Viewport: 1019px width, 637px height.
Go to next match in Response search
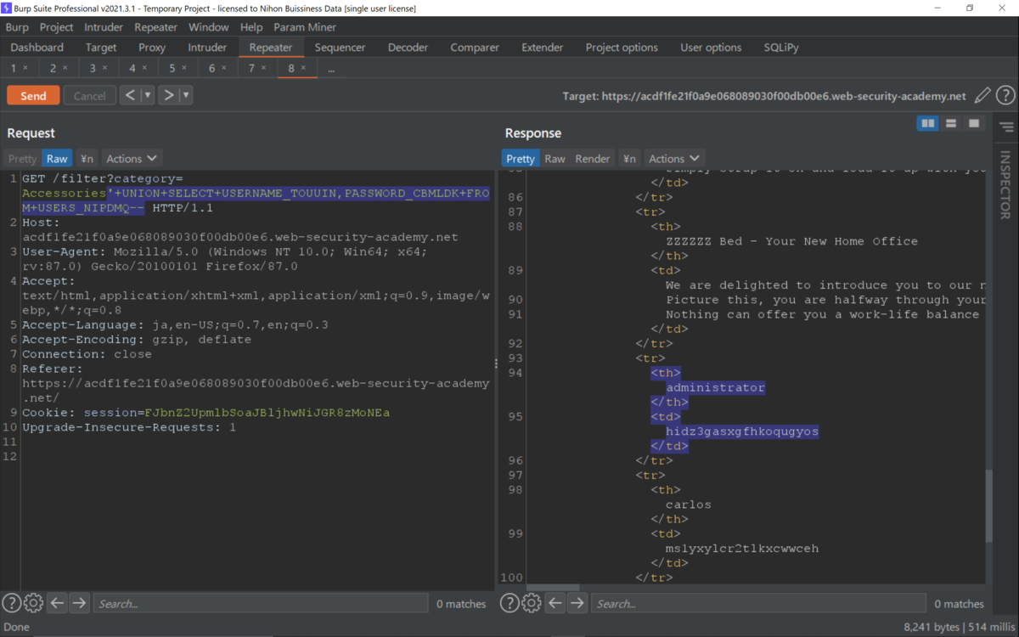pos(577,603)
